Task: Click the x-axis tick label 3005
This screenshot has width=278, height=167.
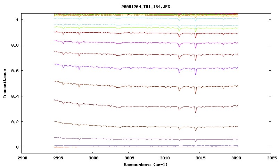Action: tap(129, 158)
